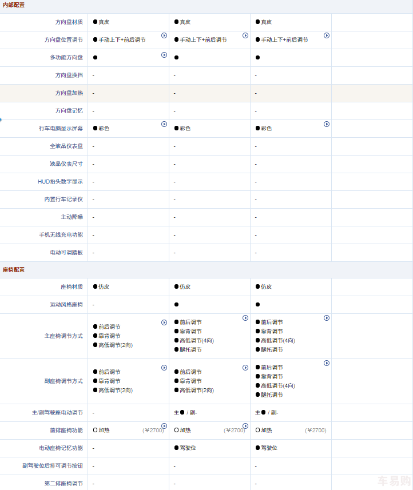413x490 pixels.
Task: Select the 主座椅调节方式 row label
Action: [x=63, y=336]
